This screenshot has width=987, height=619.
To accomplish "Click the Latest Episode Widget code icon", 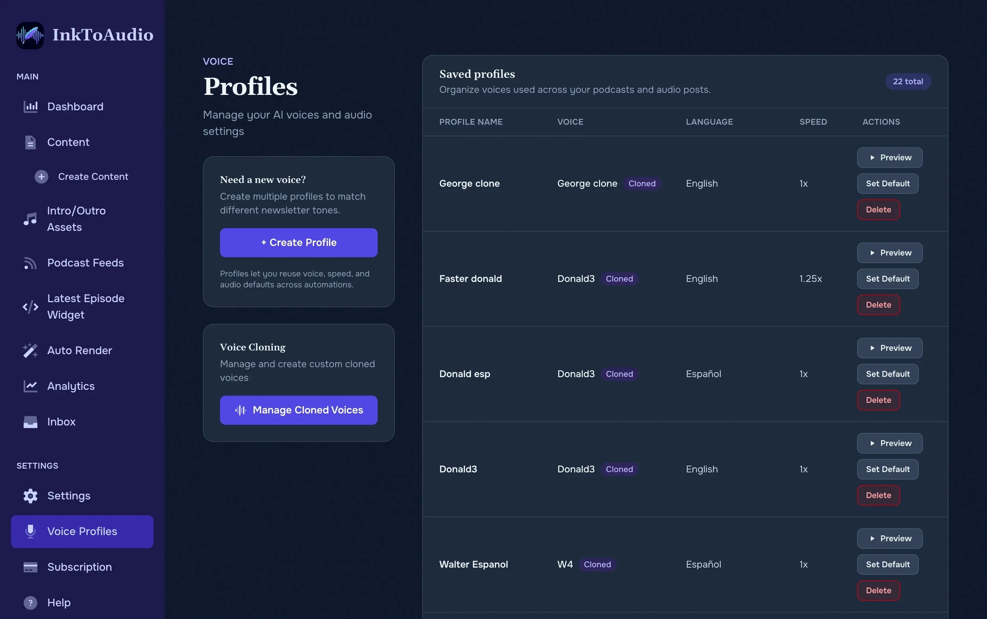I will click(30, 307).
